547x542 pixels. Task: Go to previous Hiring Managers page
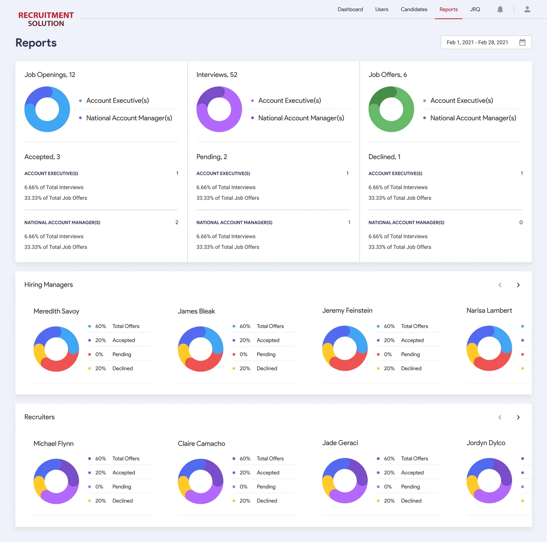pos(500,285)
